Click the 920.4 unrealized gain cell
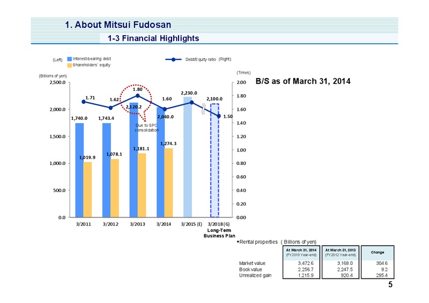This screenshot has width=429, height=303. tap(346, 275)
